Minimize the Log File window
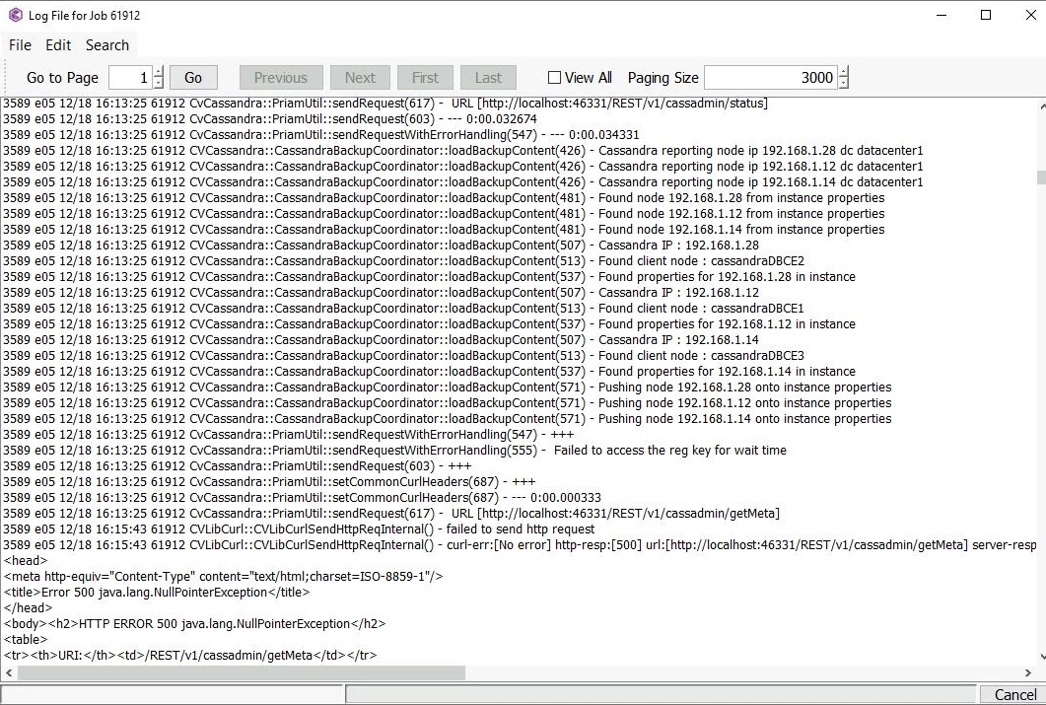 coord(941,15)
